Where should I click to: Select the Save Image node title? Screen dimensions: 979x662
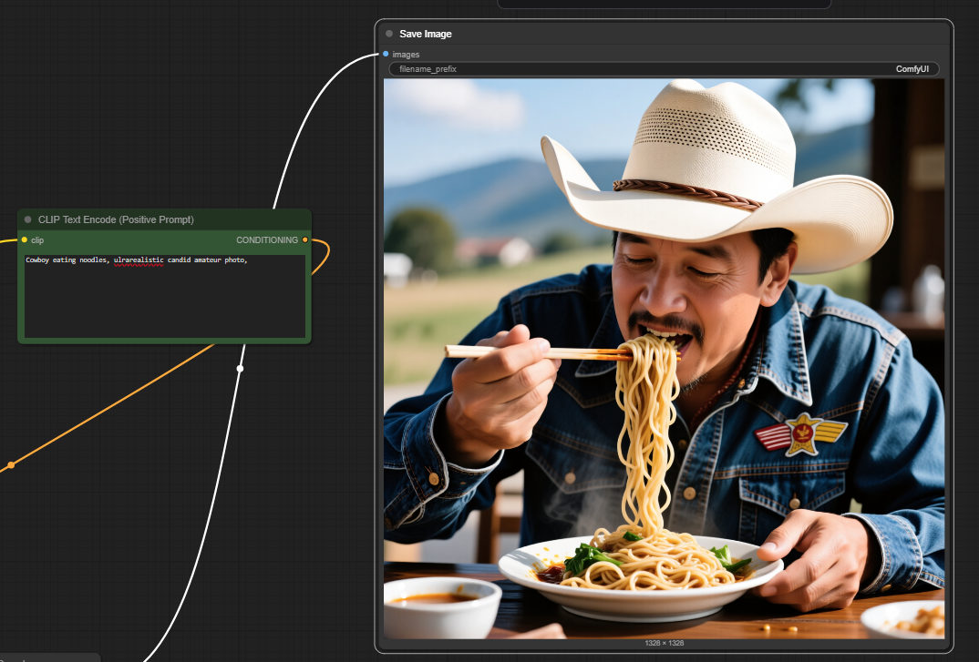(425, 34)
